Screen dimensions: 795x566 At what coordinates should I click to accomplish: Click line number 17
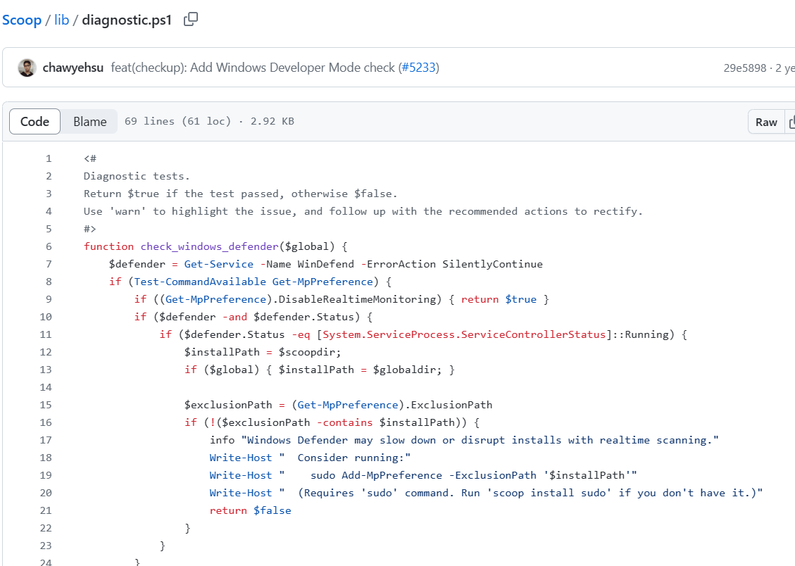pos(46,440)
